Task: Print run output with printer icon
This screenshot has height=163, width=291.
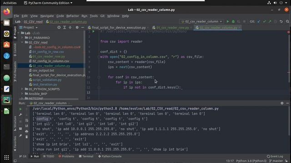Action: 27,131
